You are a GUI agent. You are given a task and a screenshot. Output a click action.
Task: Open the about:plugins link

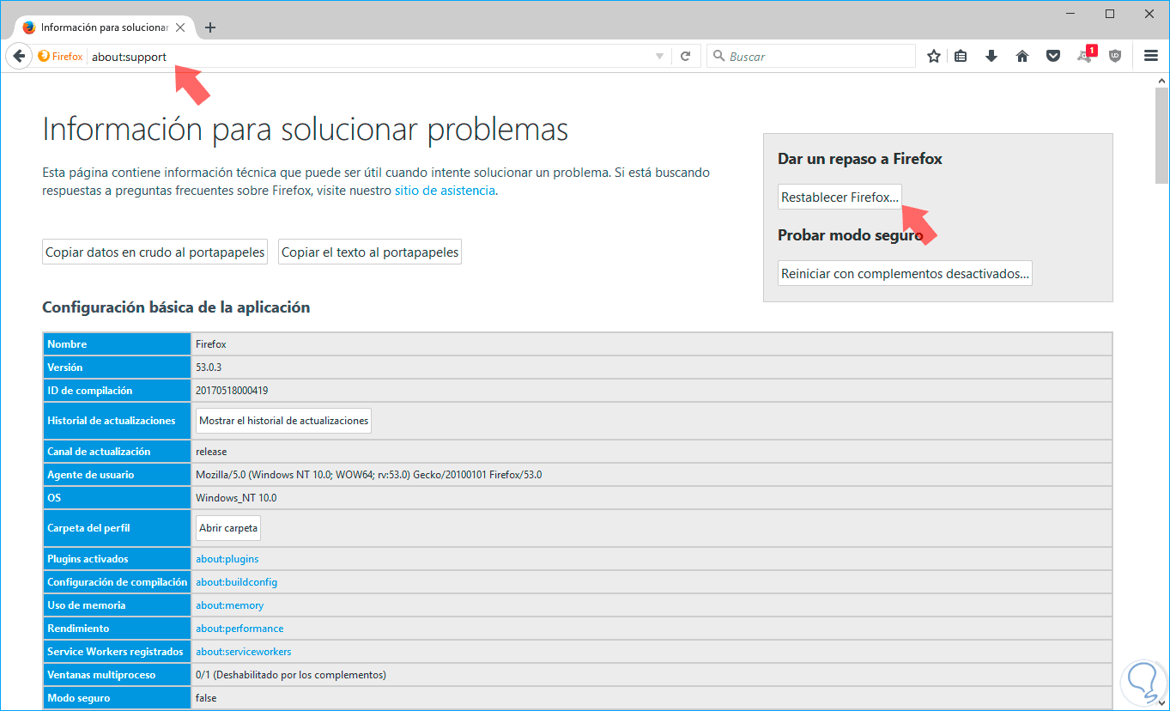coord(227,559)
